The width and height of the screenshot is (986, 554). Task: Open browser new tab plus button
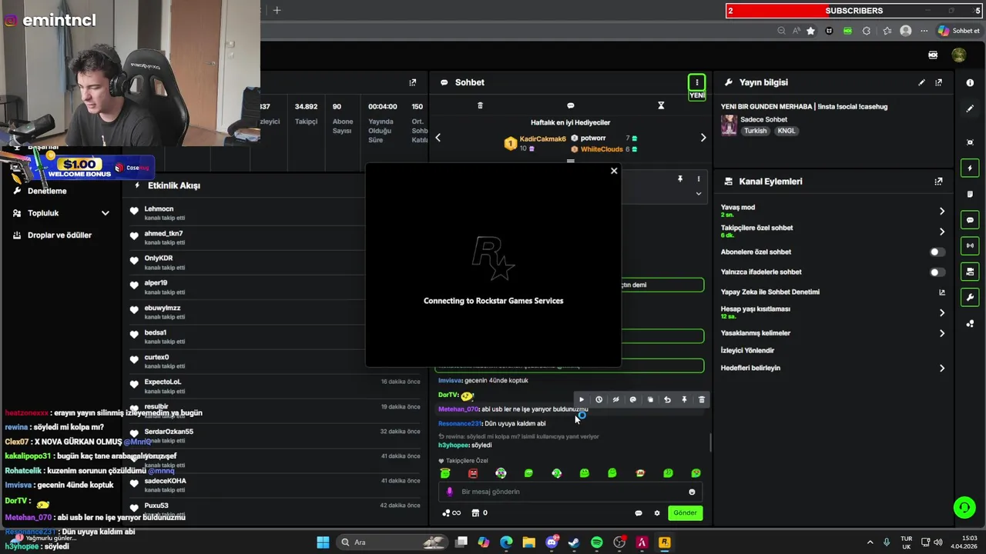pos(277,10)
